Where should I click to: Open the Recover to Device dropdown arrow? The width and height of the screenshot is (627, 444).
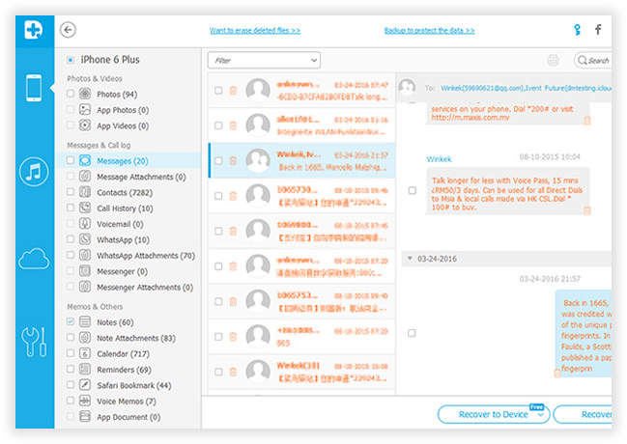click(x=541, y=415)
